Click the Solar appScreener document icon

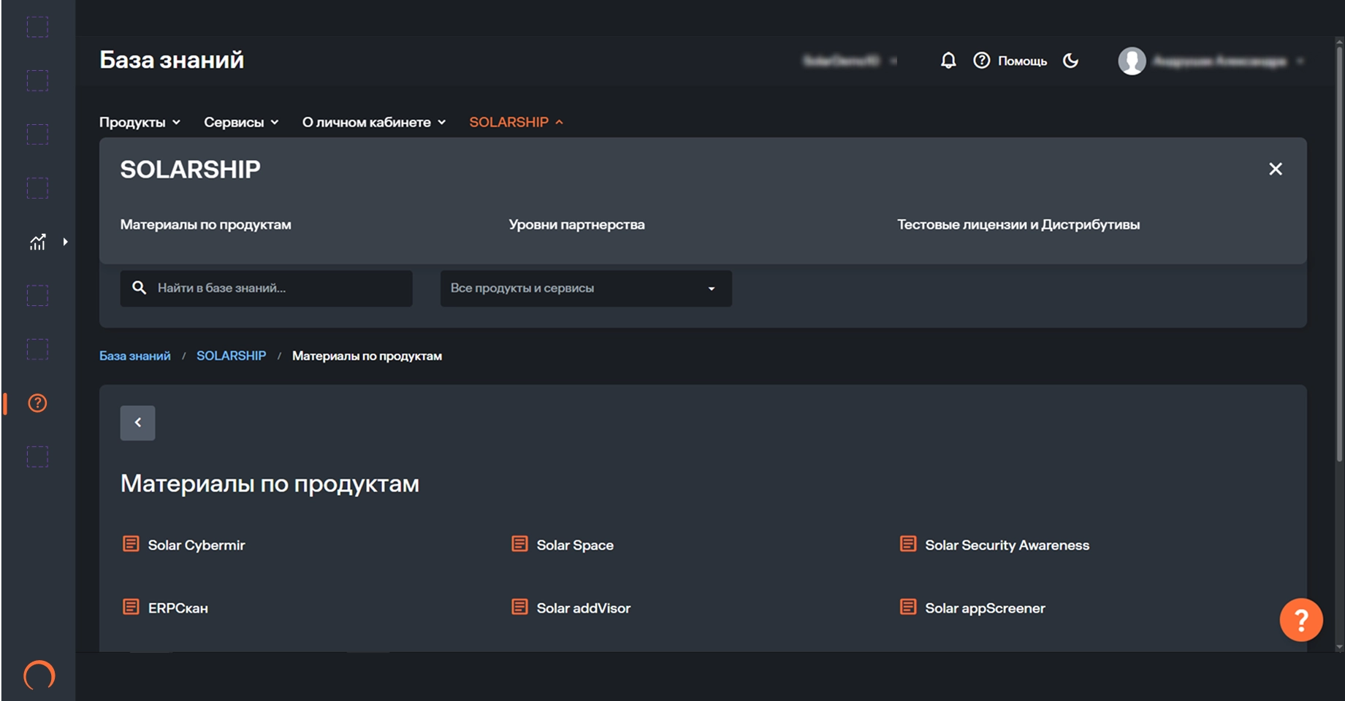(x=908, y=607)
